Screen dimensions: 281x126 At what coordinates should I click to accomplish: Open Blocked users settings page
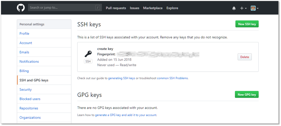(30, 99)
